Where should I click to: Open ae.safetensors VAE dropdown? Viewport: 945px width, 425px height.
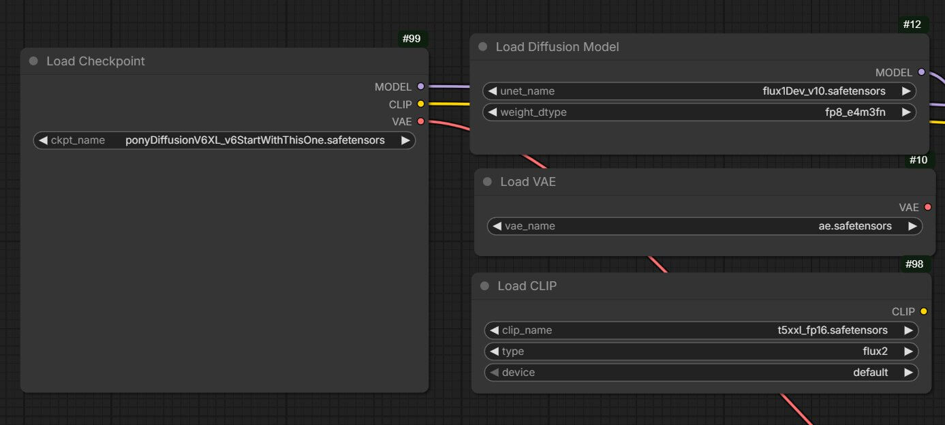point(704,226)
